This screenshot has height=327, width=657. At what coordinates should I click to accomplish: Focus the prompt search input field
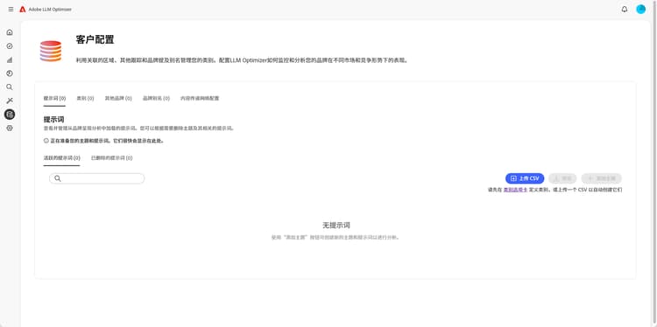(96, 178)
